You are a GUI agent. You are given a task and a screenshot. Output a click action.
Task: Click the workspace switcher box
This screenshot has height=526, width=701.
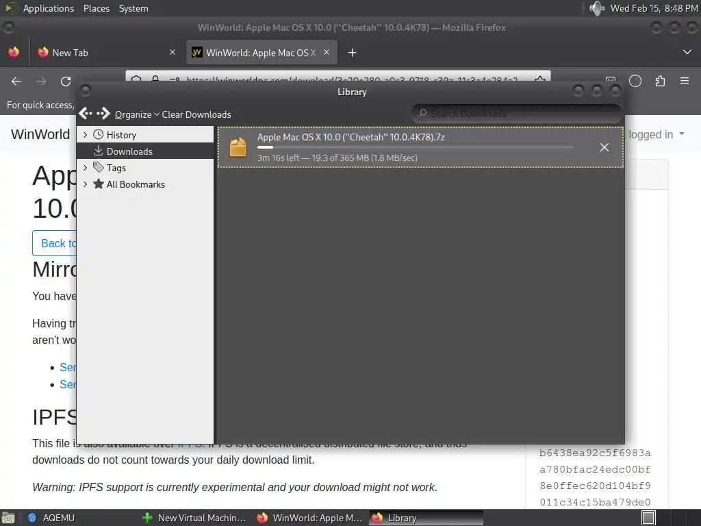(648, 518)
